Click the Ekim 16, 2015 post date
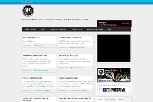Screen dimensions: 153x102 click(x=27, y=45)
